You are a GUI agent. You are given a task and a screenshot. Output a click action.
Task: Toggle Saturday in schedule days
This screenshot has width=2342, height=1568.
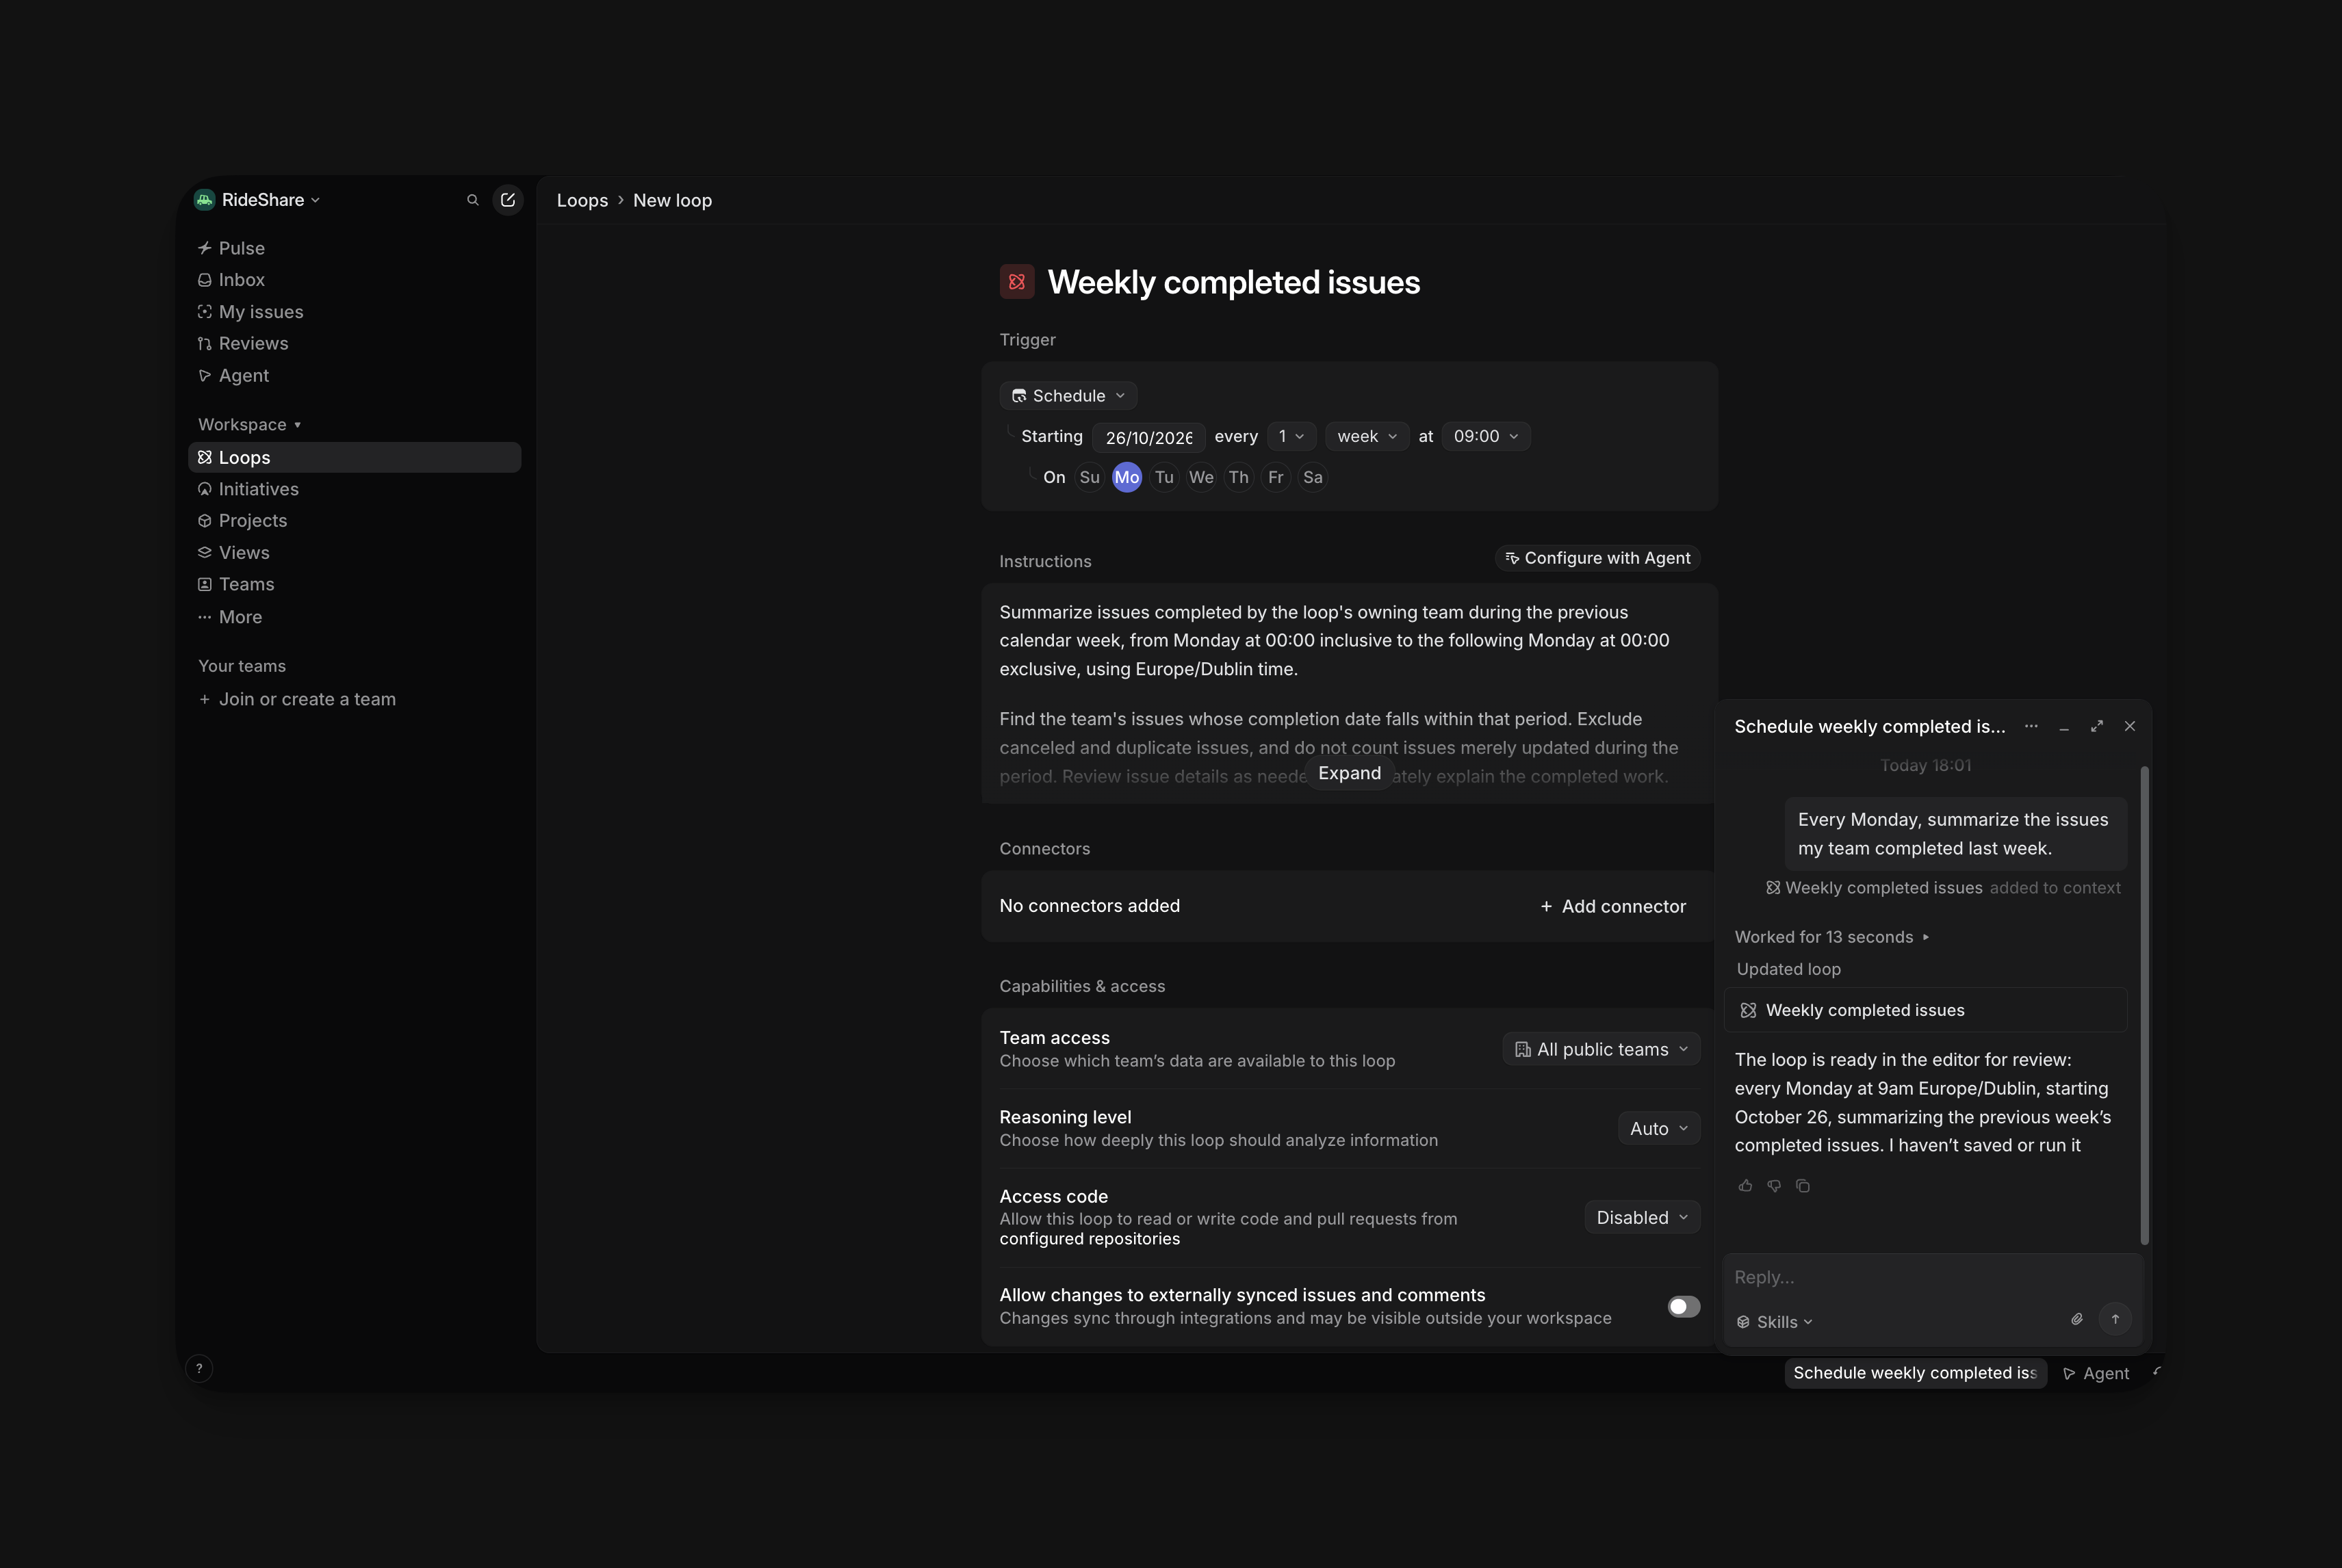pyautogui.click(x=1313, y=477)
